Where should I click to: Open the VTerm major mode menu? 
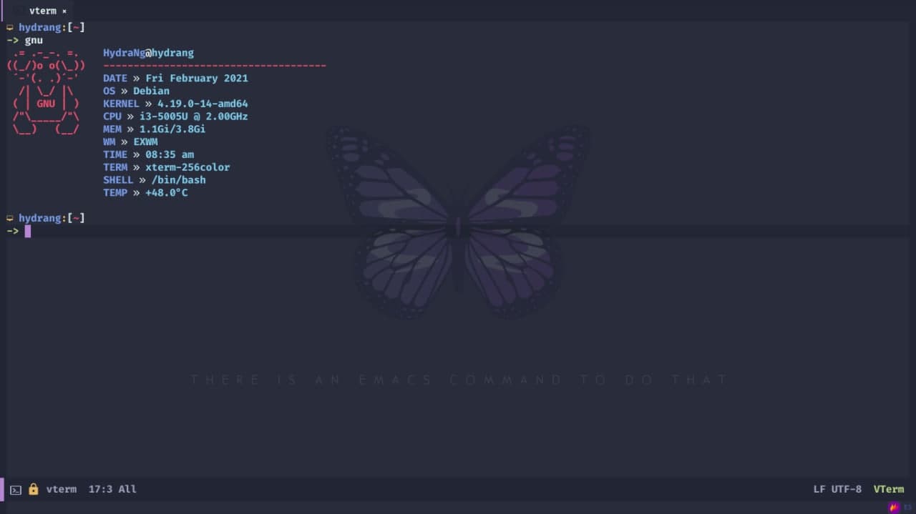888,490
